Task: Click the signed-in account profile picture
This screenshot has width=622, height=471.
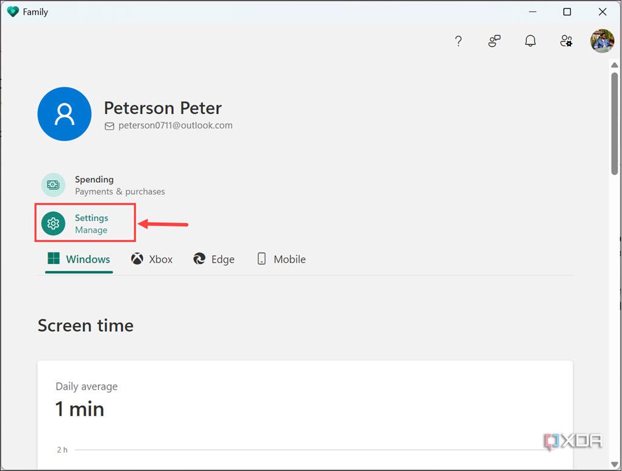Action: pos(601,41)
